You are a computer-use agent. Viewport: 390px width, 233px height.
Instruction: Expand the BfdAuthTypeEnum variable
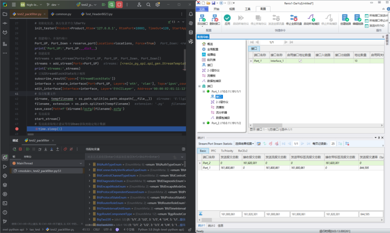pos(90,164)
